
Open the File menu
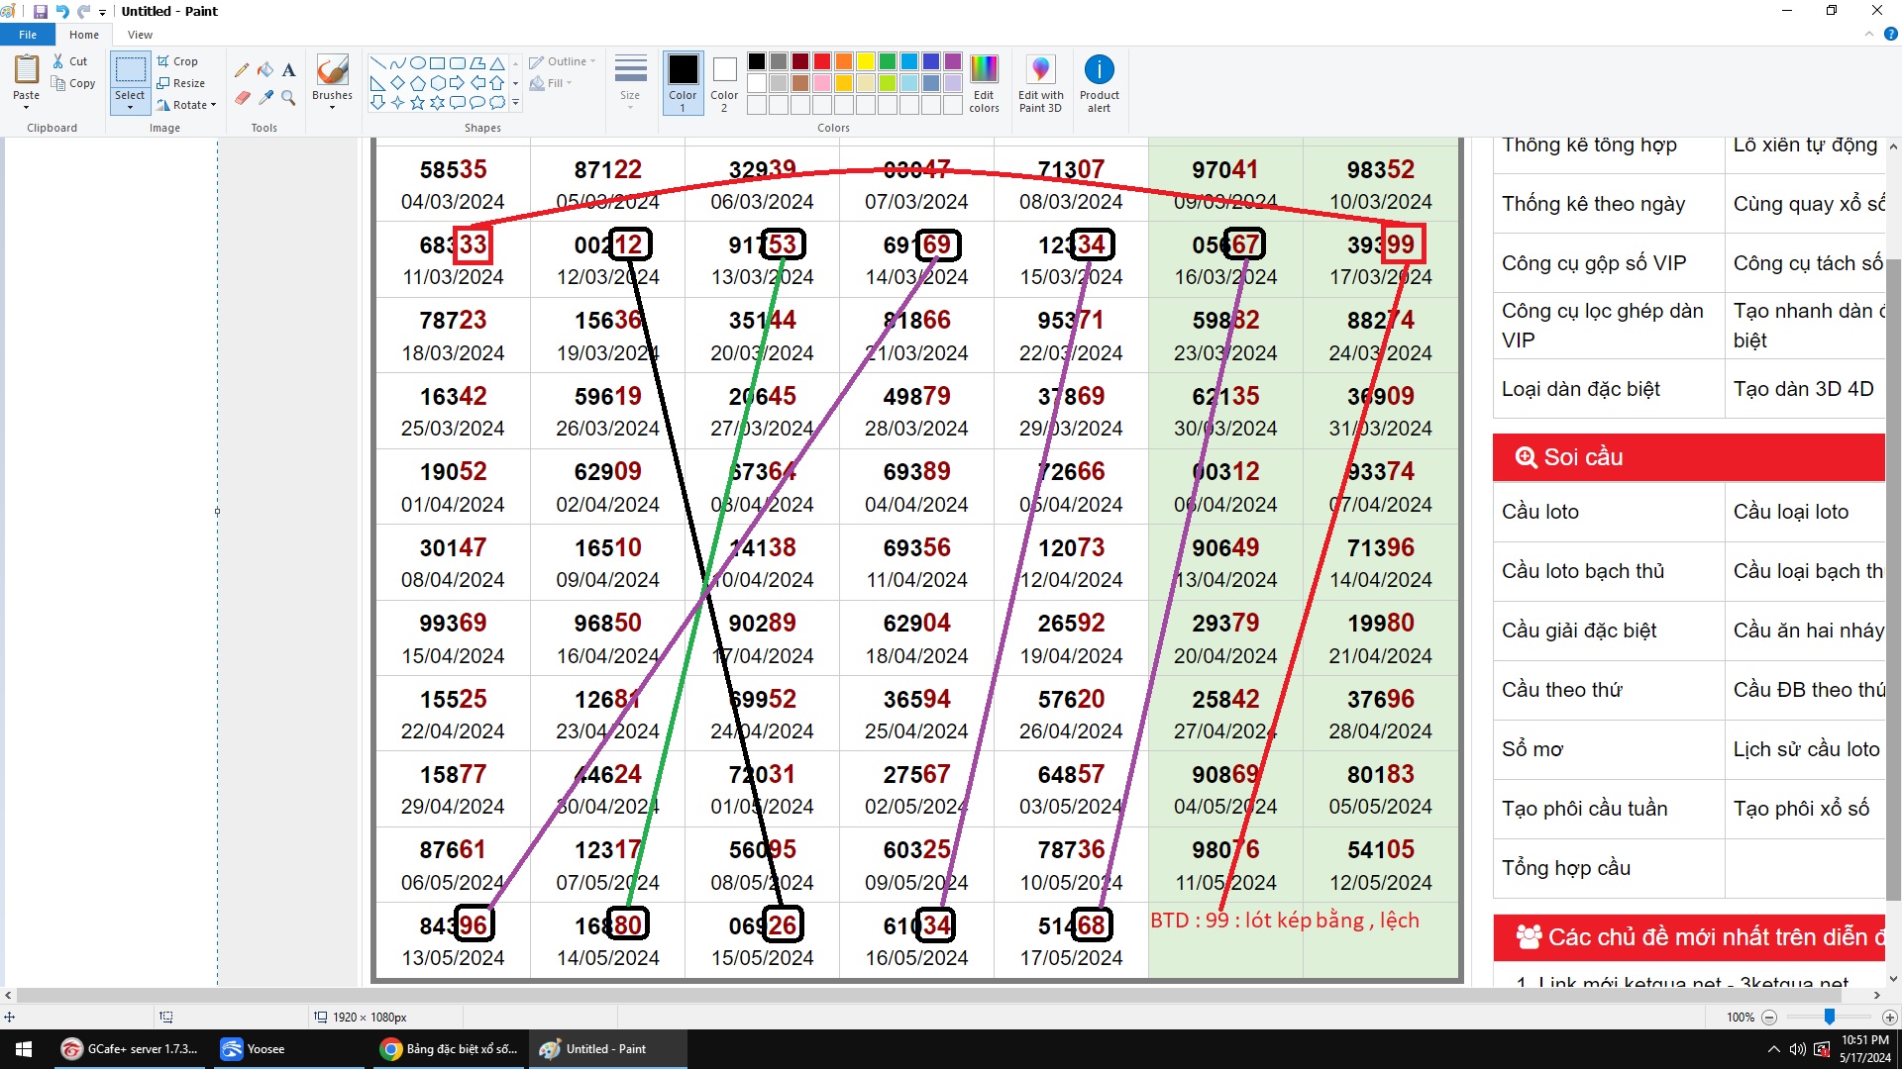click(x=28, y=35)
